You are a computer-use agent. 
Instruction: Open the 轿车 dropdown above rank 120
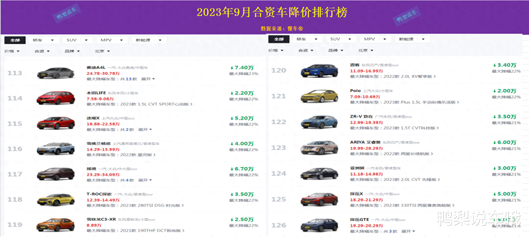(x=308, y=39)
